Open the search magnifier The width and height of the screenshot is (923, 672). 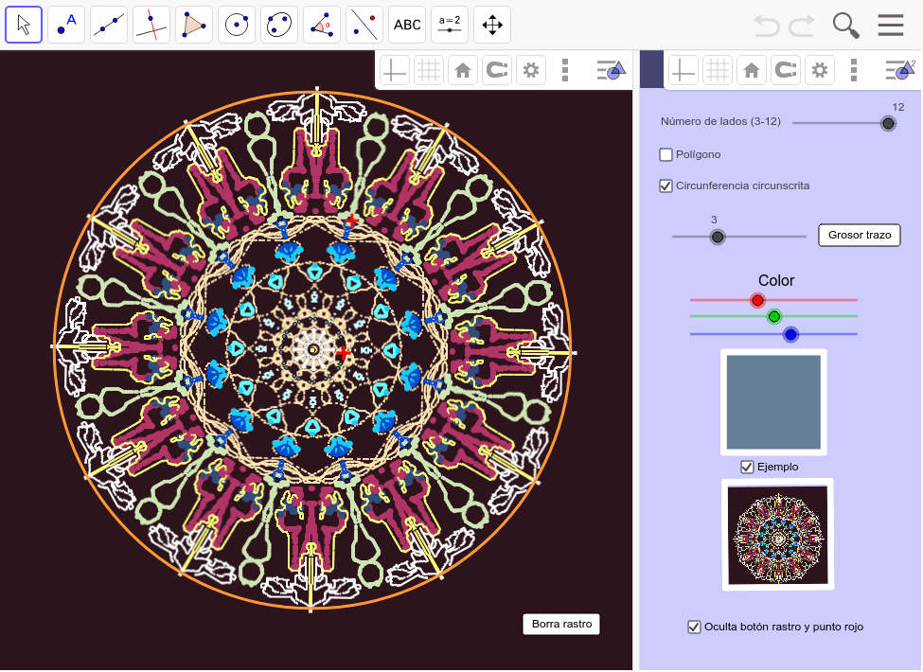tap(846, 26)
